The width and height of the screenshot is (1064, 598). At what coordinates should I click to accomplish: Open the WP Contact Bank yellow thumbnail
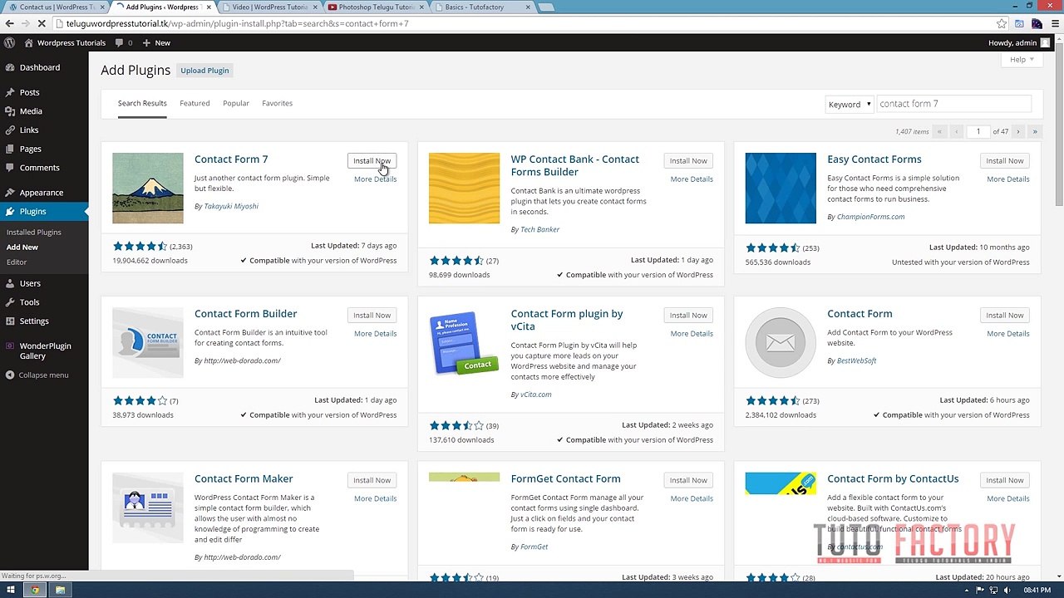coord(464,188)
